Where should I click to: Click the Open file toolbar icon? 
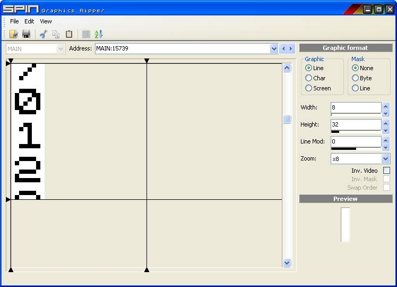pyautogui.click(x=14, y=34)
